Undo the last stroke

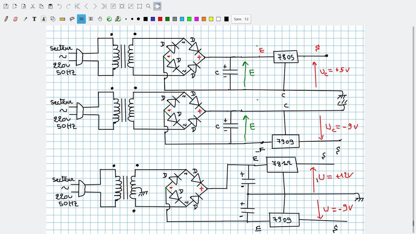coord(59,6)
